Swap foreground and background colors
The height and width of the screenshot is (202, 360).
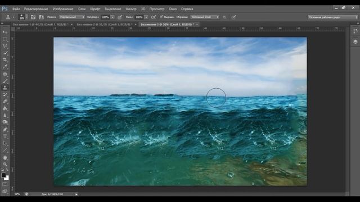(7, 169)
